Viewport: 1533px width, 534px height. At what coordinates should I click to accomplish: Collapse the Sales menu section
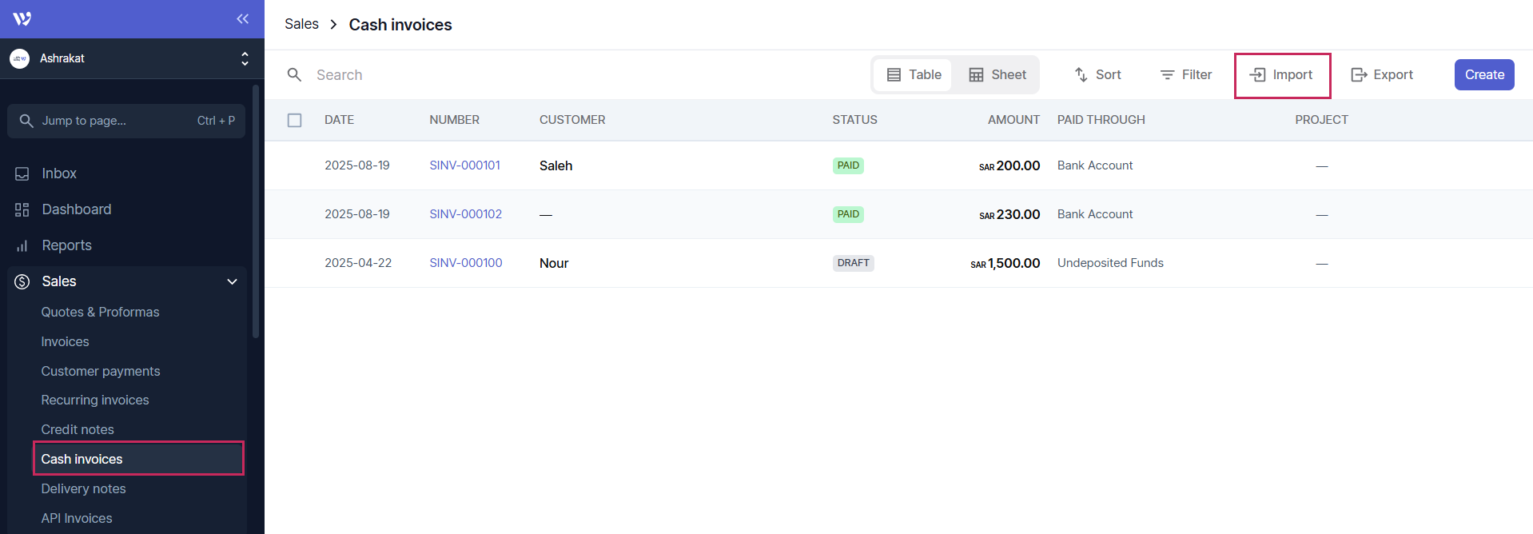point(232,281)
